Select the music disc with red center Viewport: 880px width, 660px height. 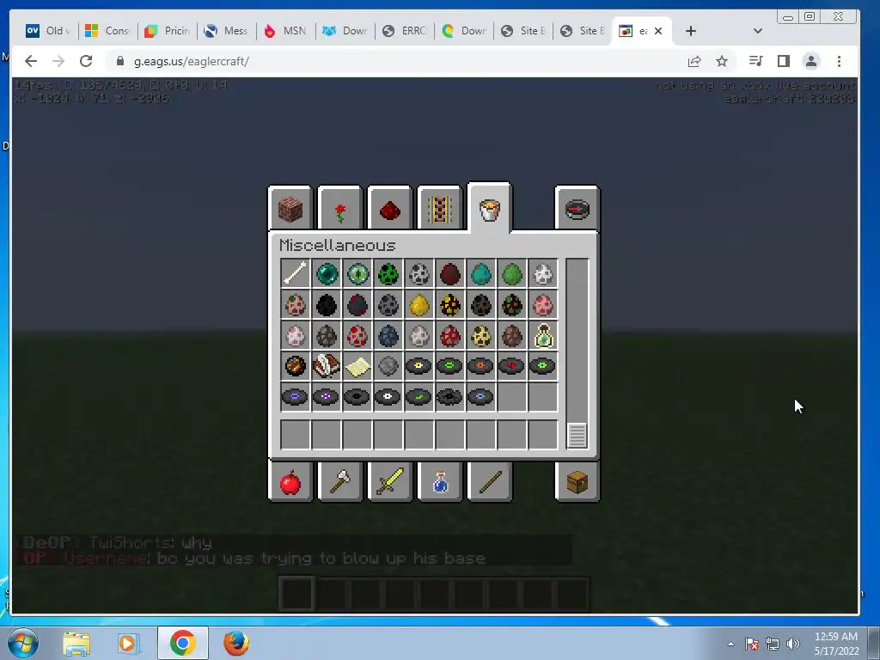[x=511, y=366]
